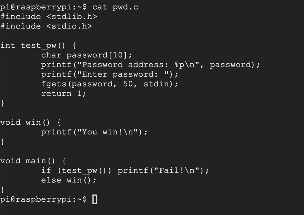304x215 pixels.
Task: Click the 'char password[10];' declaration
Action: click(86, 55)
